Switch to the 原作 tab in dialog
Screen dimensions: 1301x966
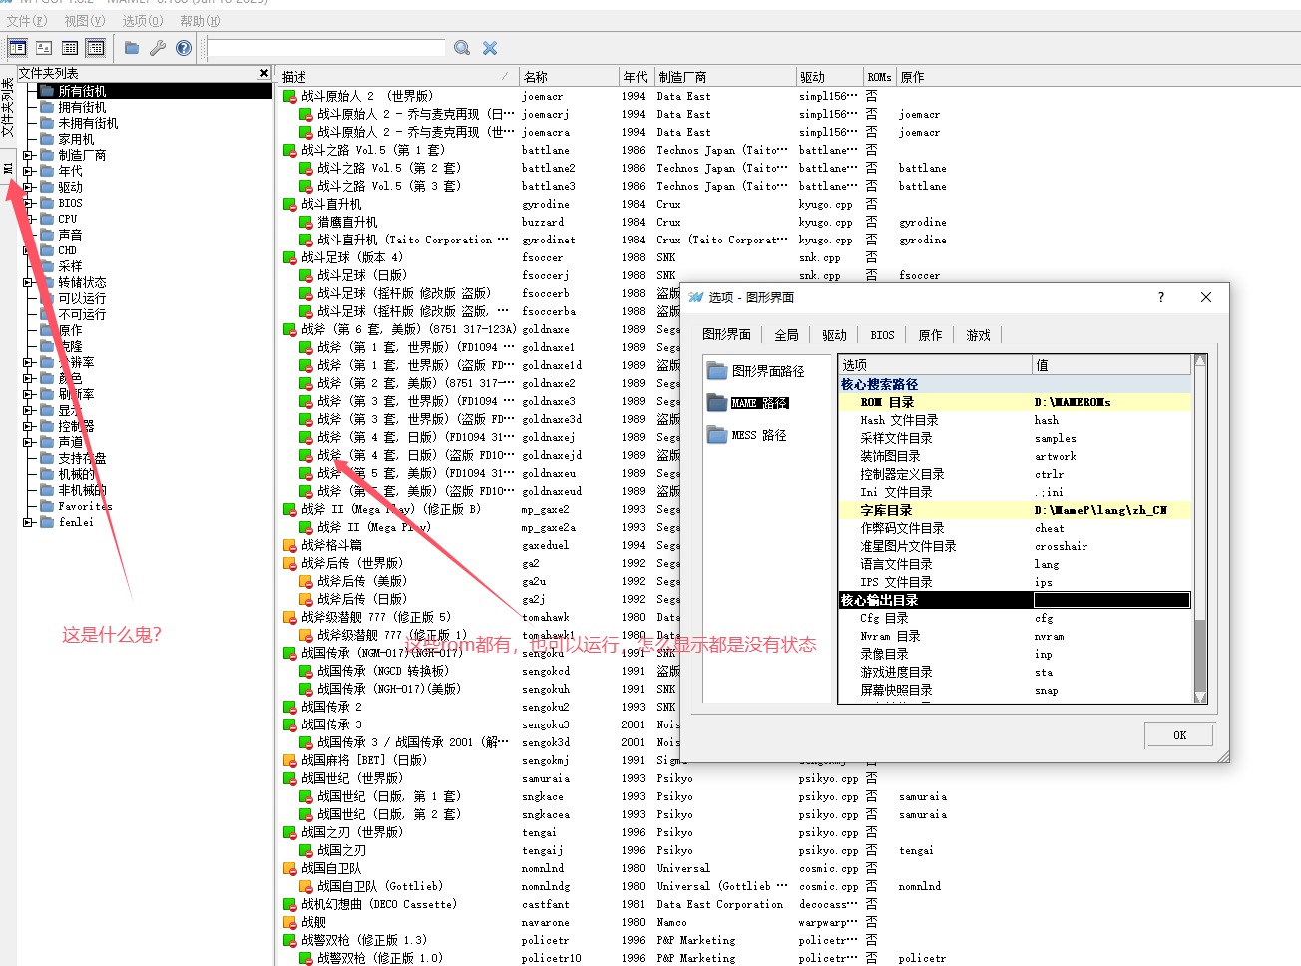pyautogui.click(x=930, y=335)
